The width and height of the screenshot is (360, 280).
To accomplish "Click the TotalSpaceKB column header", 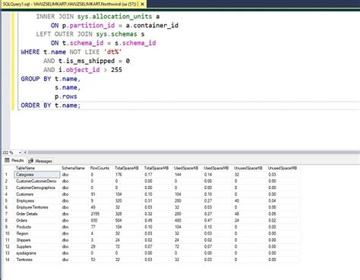I will coord(128,168).
